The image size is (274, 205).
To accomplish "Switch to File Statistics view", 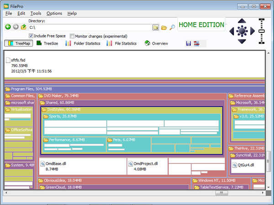I will click(x=121, y=43).
